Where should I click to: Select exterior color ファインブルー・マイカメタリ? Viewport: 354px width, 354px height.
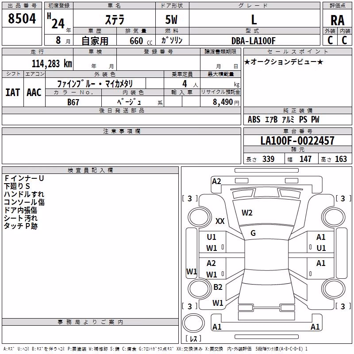[95, 84]
